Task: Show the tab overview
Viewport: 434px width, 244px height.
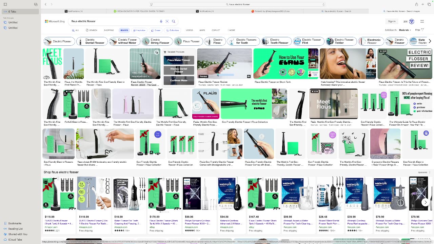Action: point(429,4)
